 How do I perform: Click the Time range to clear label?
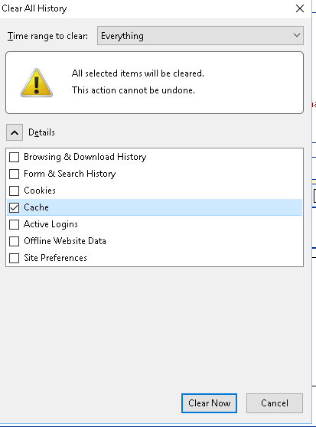[47, 36]
